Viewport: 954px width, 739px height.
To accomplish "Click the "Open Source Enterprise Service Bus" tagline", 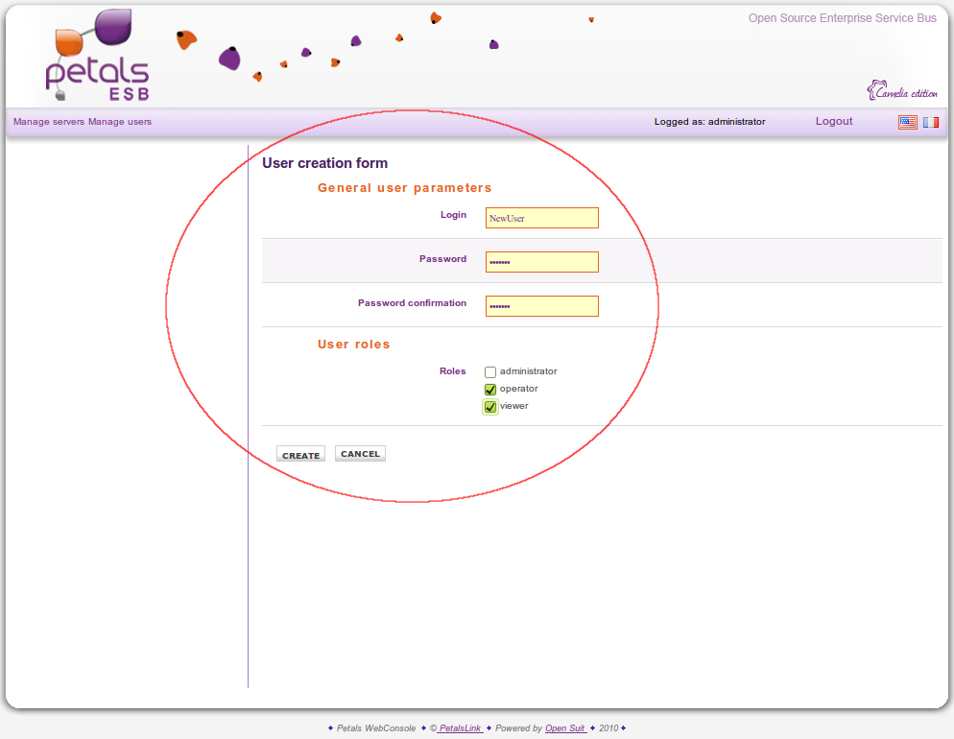I will [x=842, y=18].
